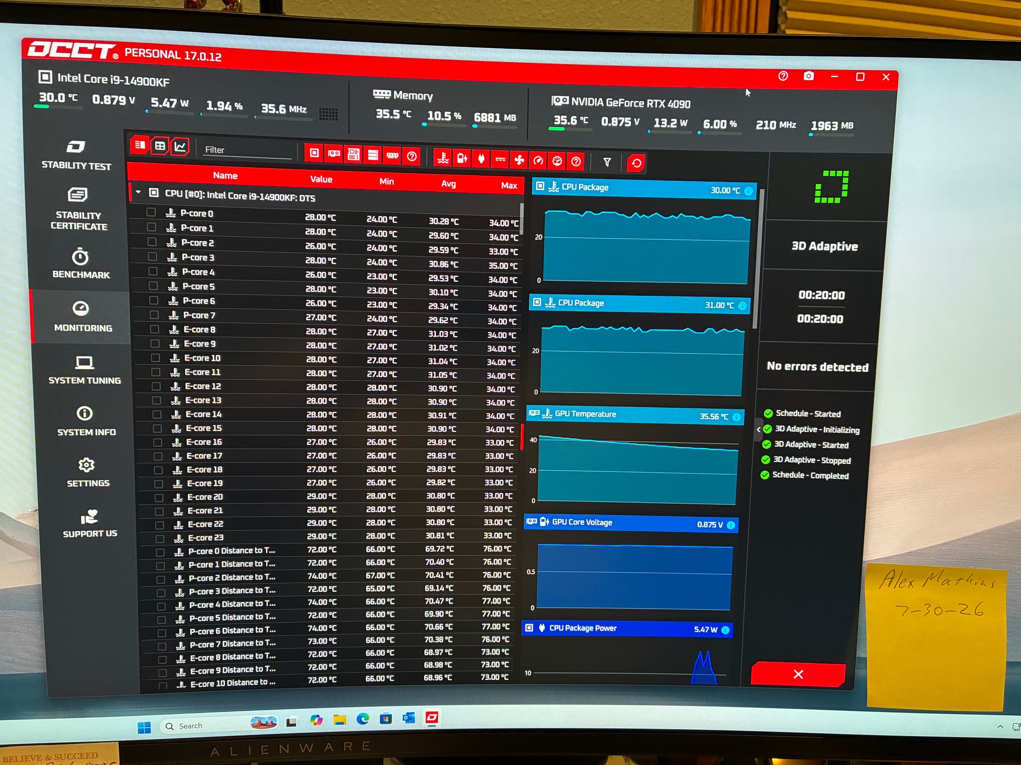Open info for the first CPU Package graph
1021x765 pixels.
(x=748, y=191)
